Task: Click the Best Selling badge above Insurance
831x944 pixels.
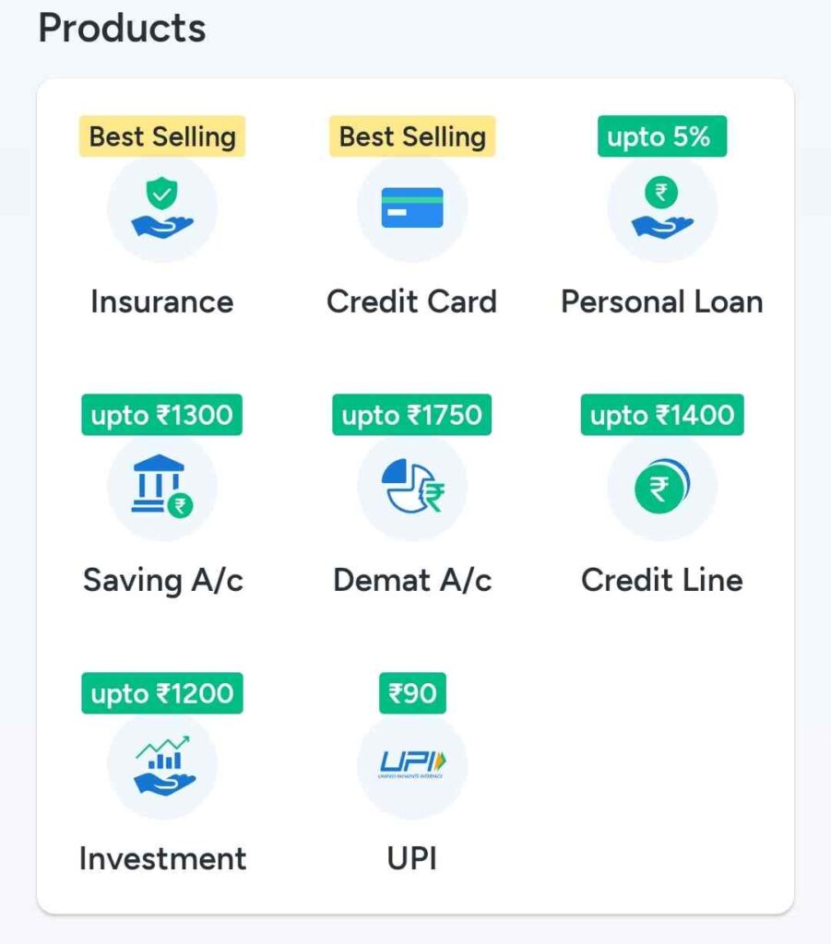Action: click(161, 136)
